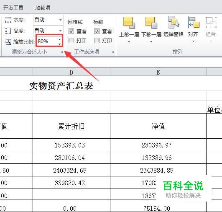Click the 80% scale input field

coord(47,41)
